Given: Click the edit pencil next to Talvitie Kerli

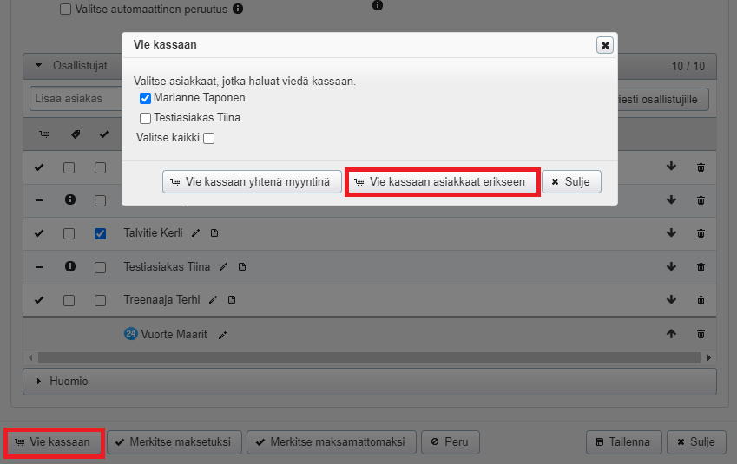Looking at the screenshot, I should click(x=196, y=233).
